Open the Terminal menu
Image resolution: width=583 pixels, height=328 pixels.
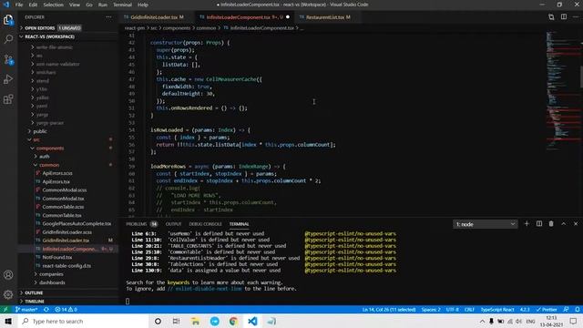tap(122, 5)
